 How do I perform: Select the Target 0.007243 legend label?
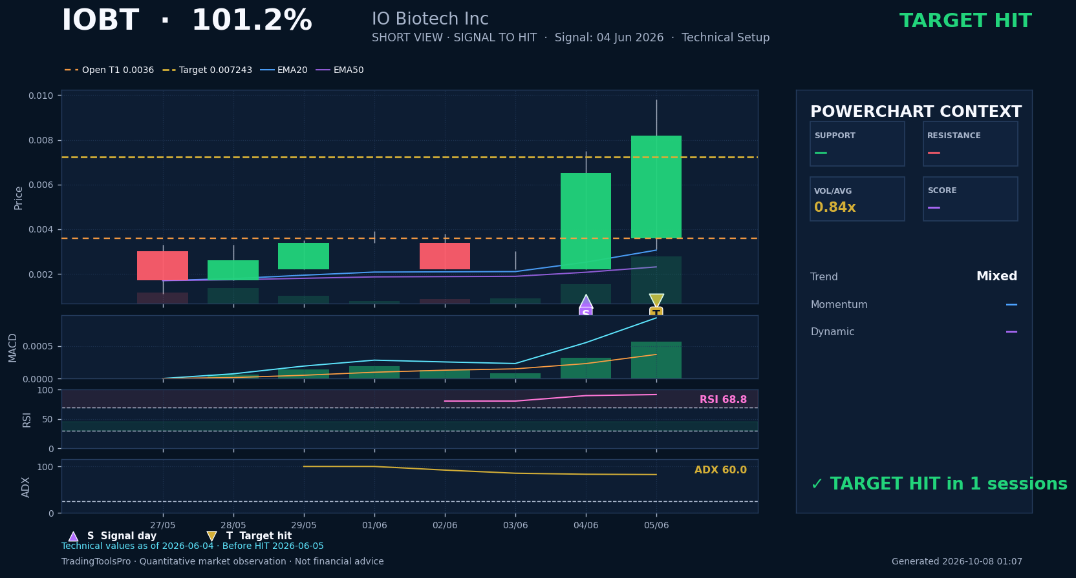coord(215,70)
